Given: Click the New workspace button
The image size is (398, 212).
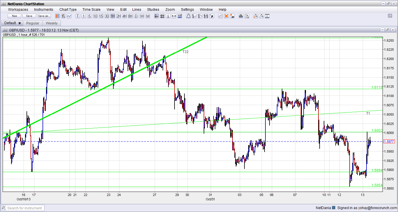Looking at the screenshot, I should 15,16.
